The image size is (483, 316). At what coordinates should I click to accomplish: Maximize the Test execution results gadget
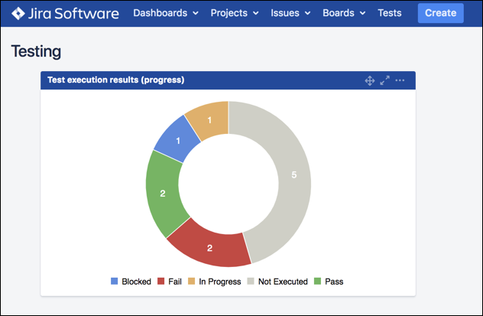point(384,80)
